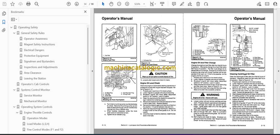Click Cleaning Centrifugal Oil Filter heading
280x135 pixels.
(242, 74)
